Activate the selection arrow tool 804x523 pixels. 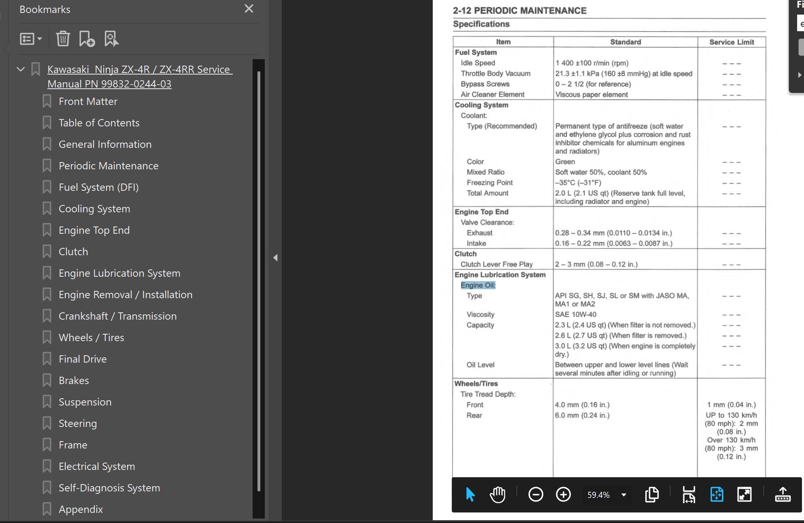point(470,495)
